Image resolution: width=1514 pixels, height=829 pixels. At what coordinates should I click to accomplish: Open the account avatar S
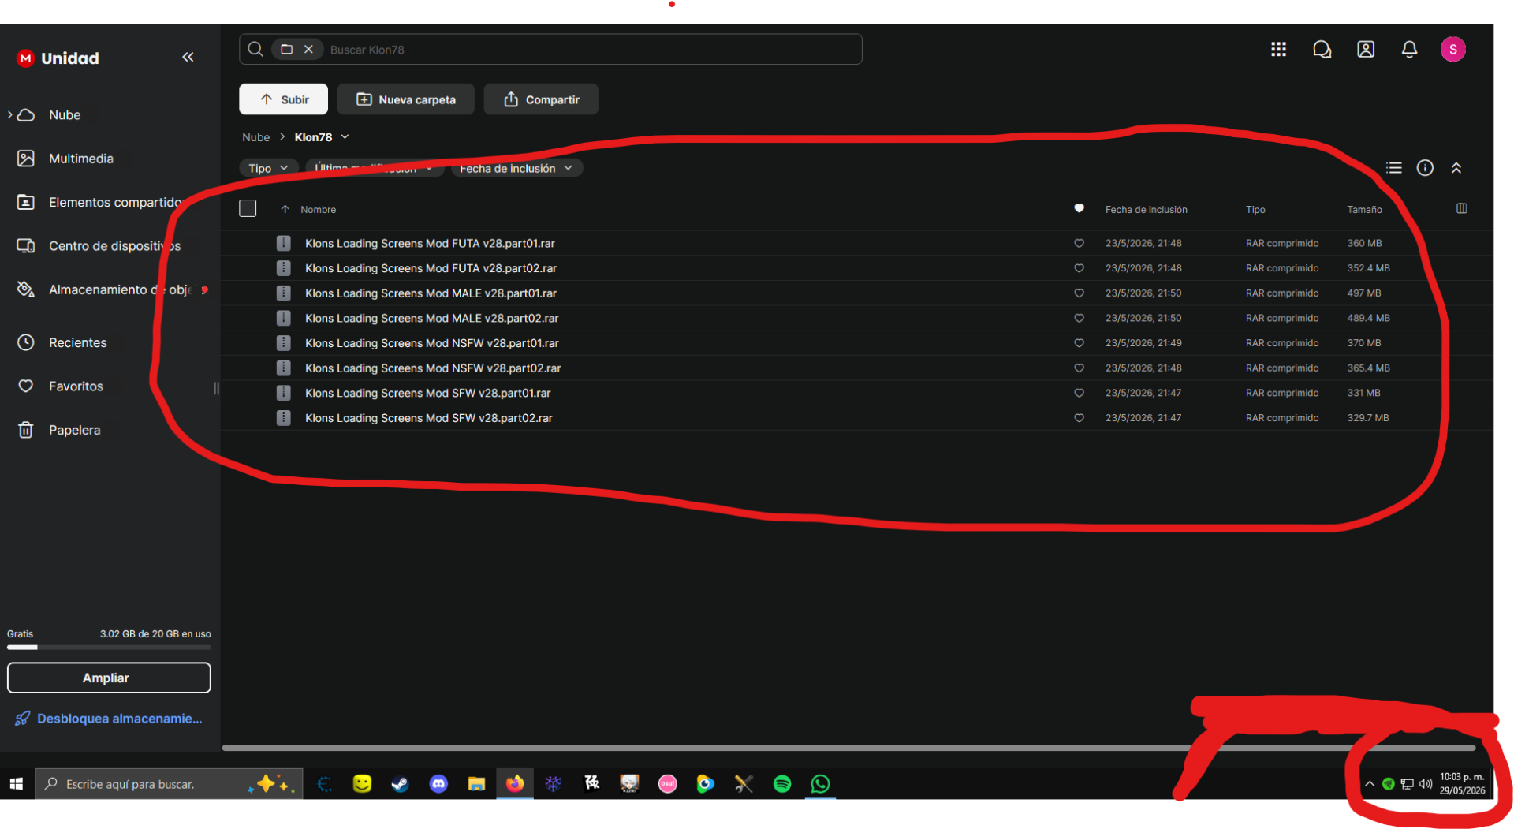pyautogui.click(x=1452, y=50)
